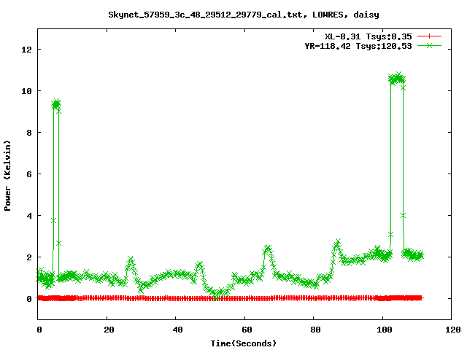Click x-axis tick label 80

point(315,330)
